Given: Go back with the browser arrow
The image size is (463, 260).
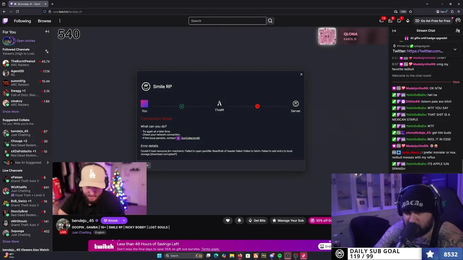Looking at the screenshot, I should [4, 12].
